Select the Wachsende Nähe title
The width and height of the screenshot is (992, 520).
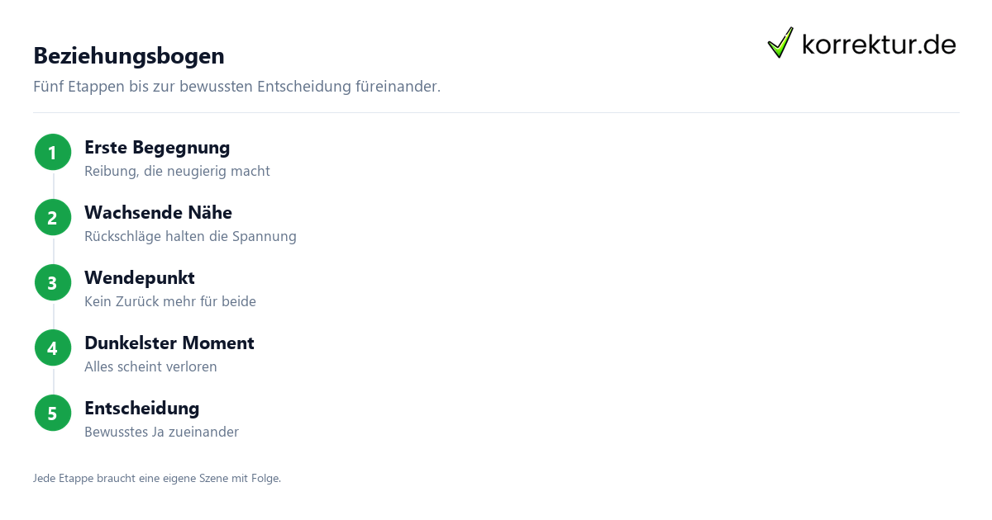pyautogui.click(x=158, y=213)
